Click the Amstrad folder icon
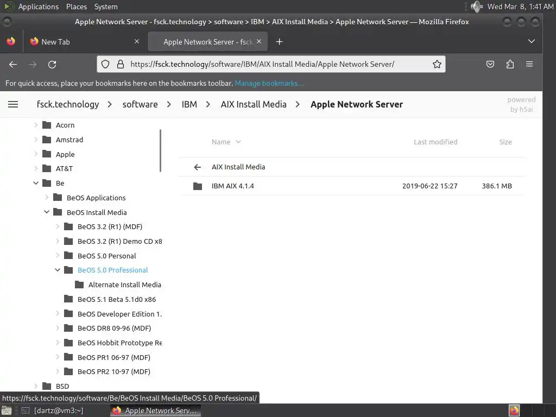Screen dimensions: 556x417 (47, 140)
